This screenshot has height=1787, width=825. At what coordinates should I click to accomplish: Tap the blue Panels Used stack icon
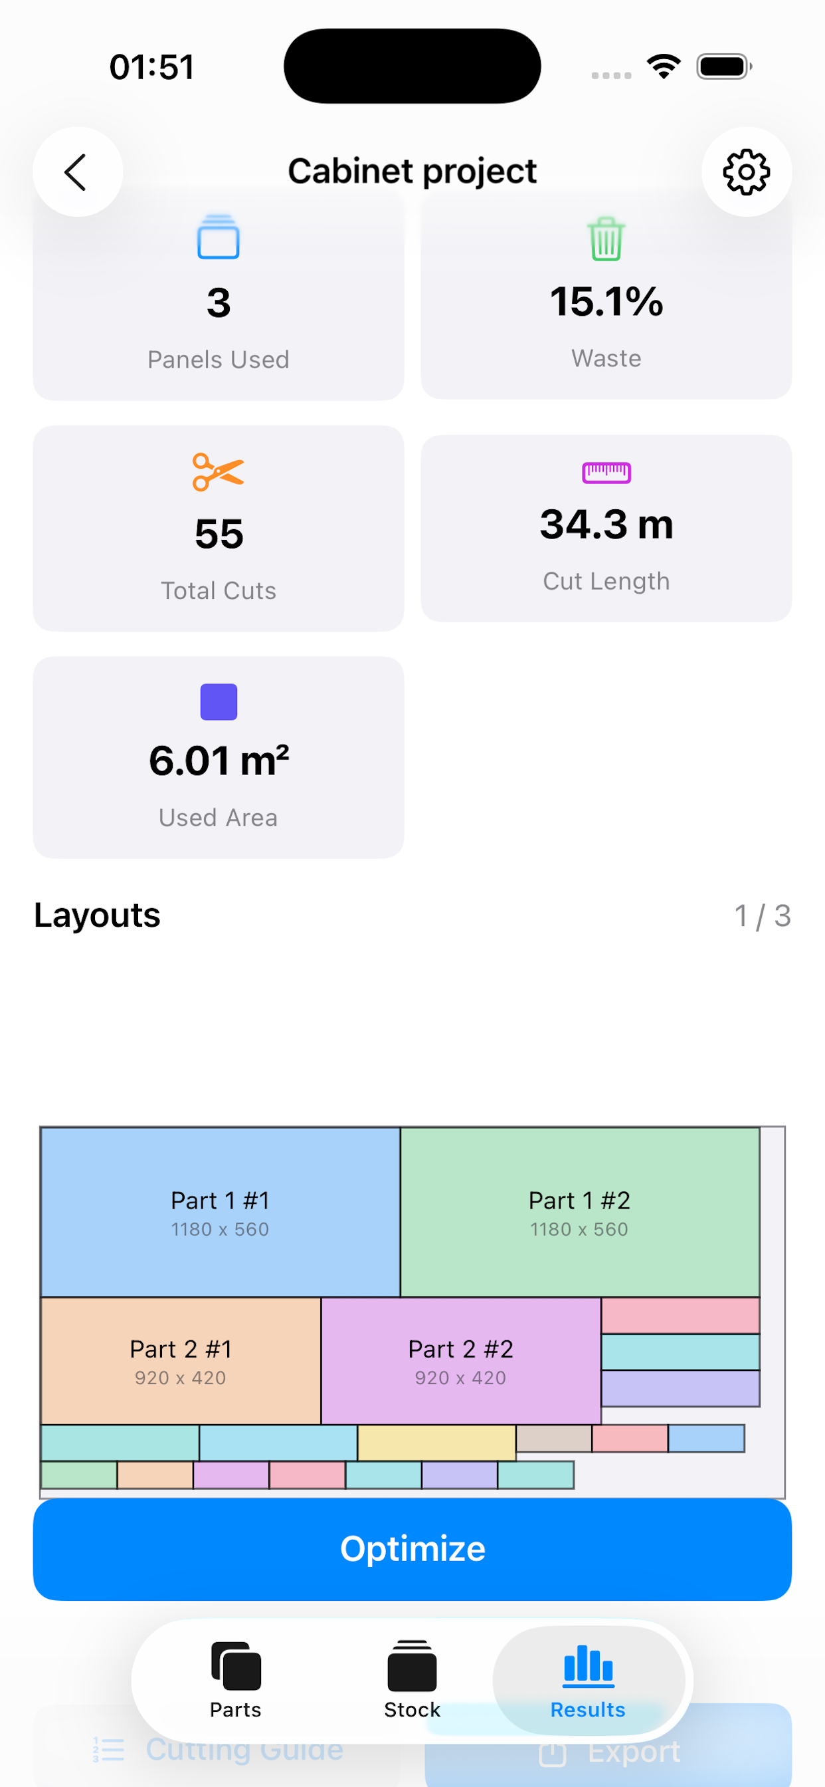[x=219, y=238]
